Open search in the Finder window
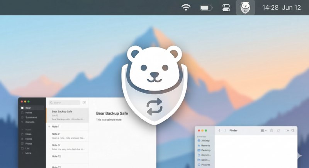This screenshot has width=309, height=168. [293, 131]
